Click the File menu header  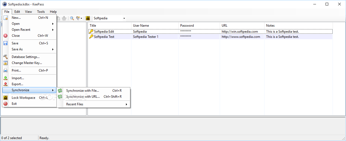(x=7, y=12)
